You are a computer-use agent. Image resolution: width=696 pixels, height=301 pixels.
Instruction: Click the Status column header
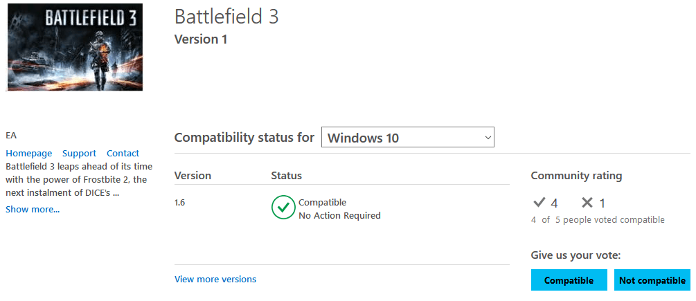click(286, 176)
